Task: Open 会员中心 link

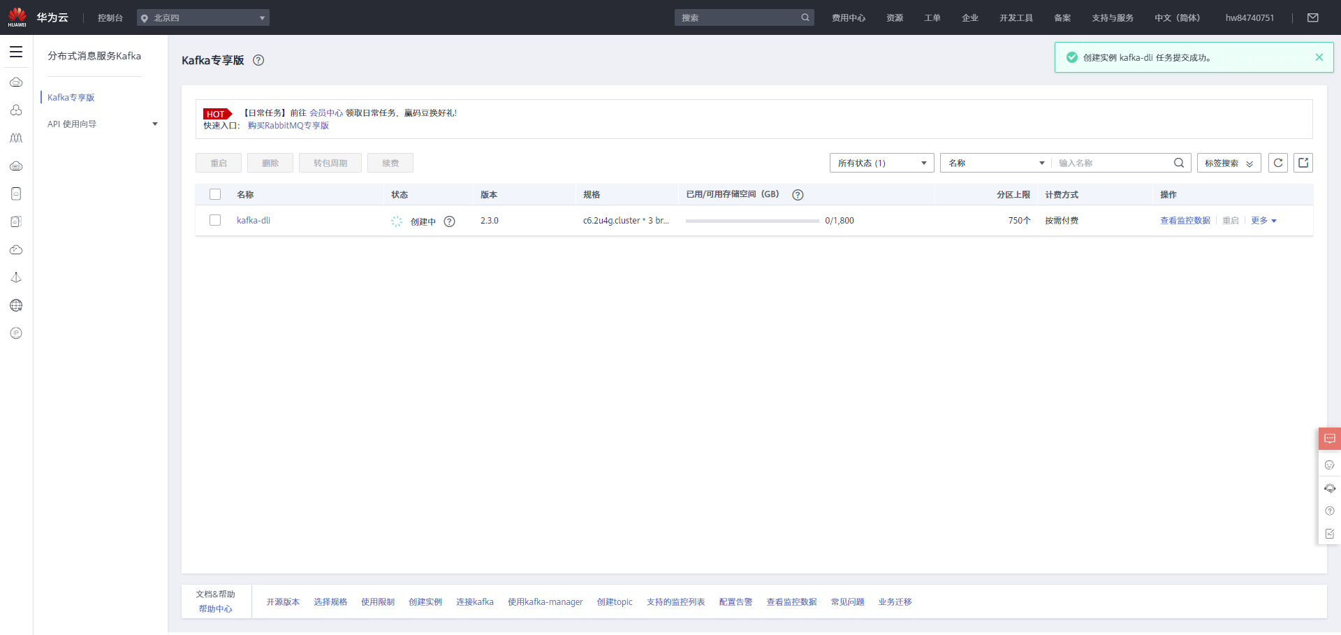Action: (x=326, y=113)
